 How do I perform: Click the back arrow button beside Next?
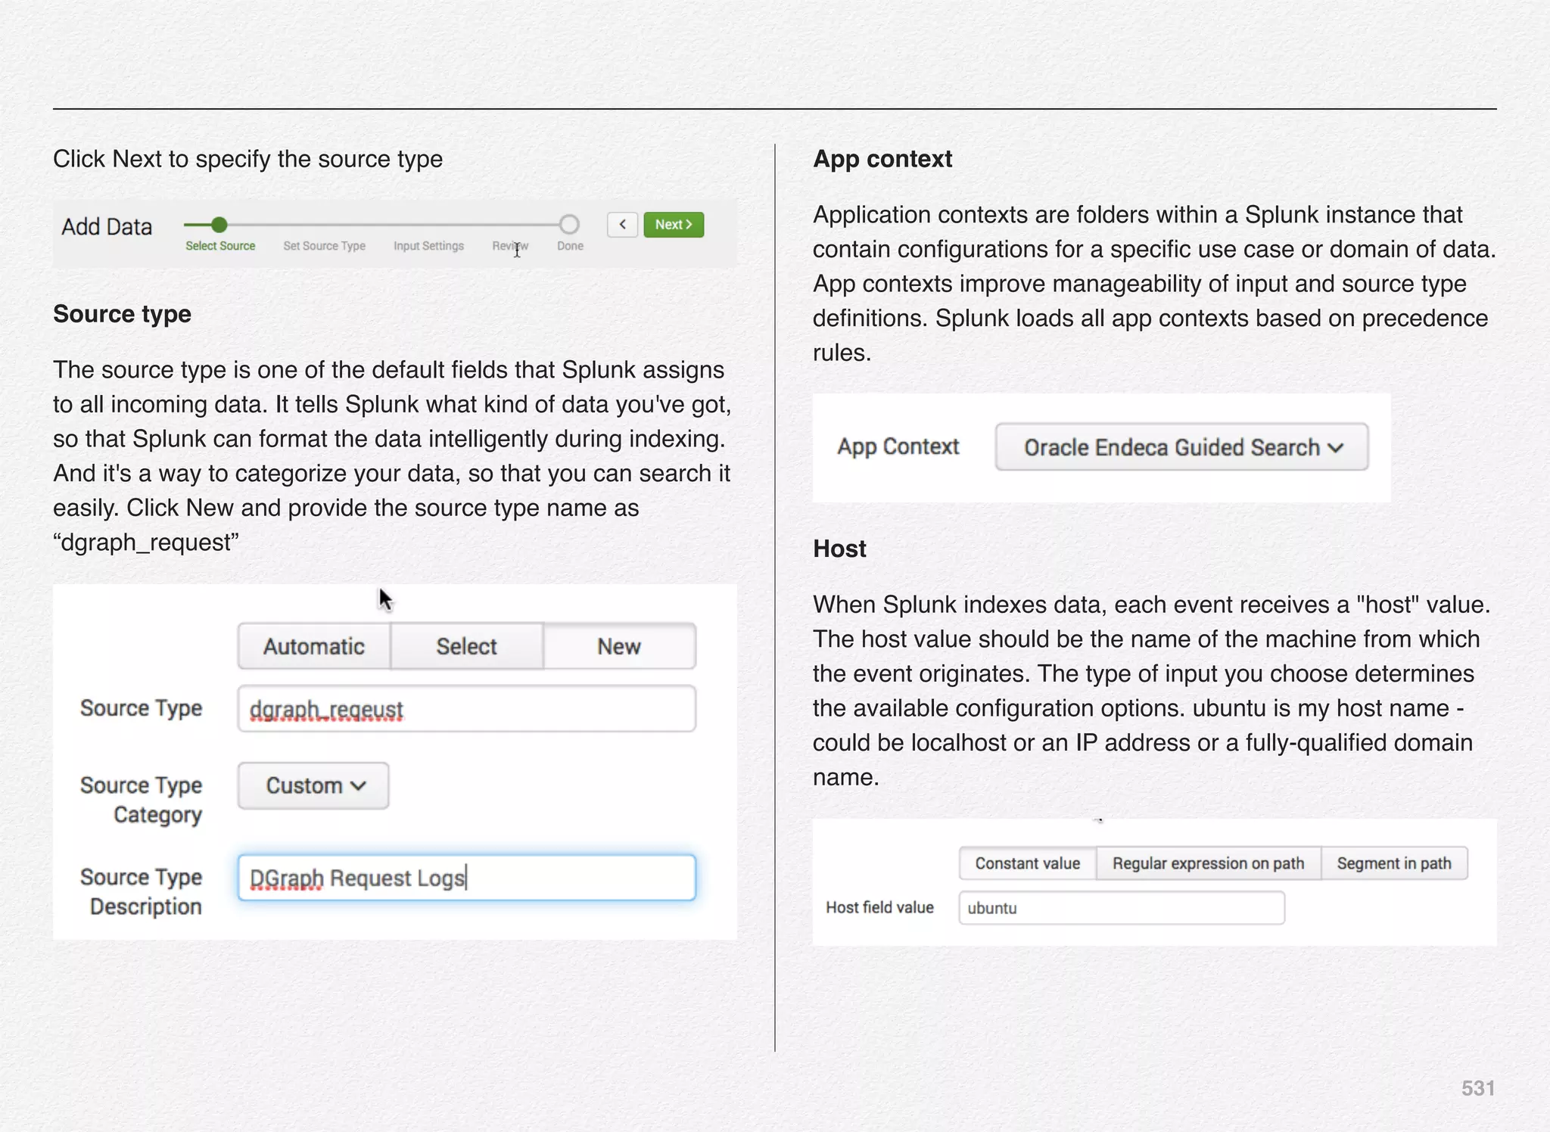622,225
